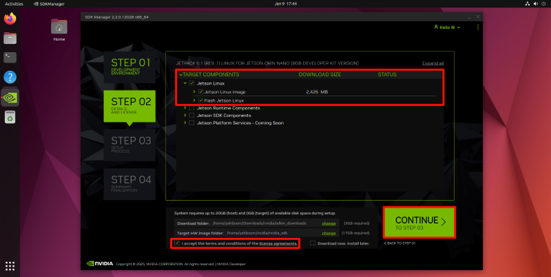Screen dimensions: 551x277
Task: Click the NVIDIA SDK Manager dock icon
Action: tap(10, 98)
